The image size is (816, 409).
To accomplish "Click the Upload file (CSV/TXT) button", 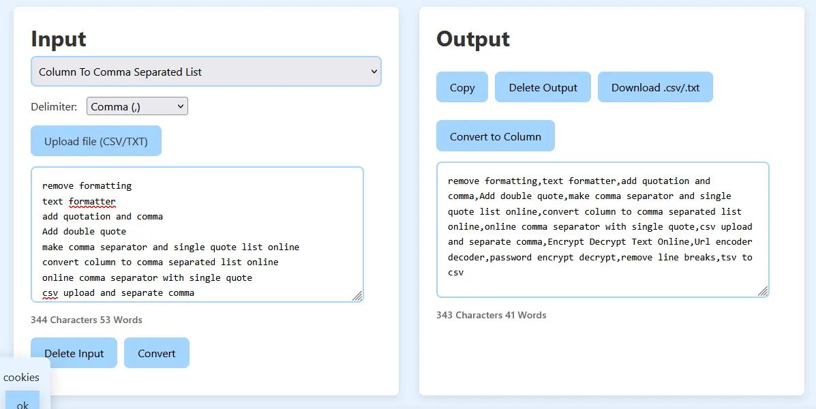I will tap(96, 141).
